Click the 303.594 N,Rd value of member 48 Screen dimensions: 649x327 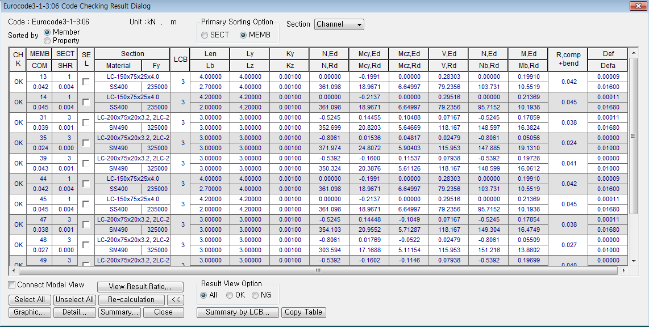[330, 250]
